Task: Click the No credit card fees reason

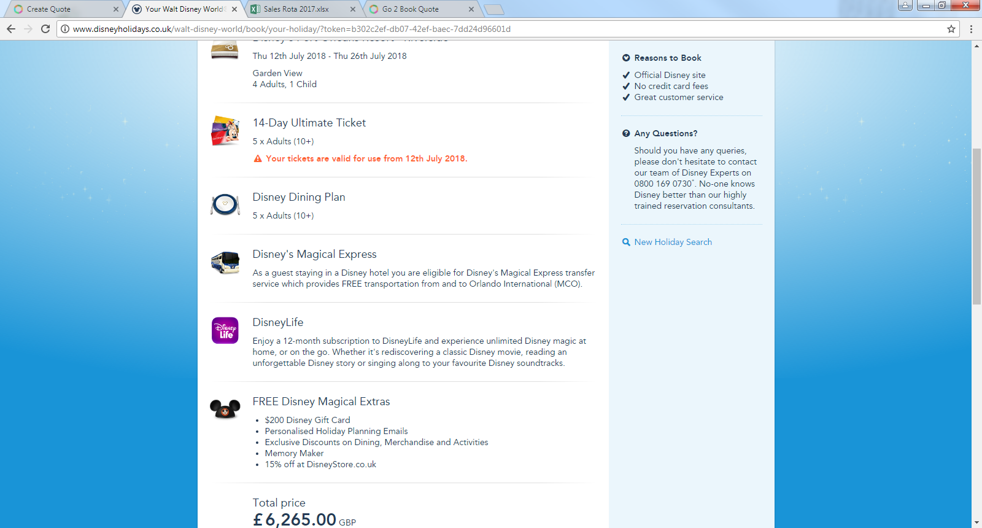Action: 671,86
